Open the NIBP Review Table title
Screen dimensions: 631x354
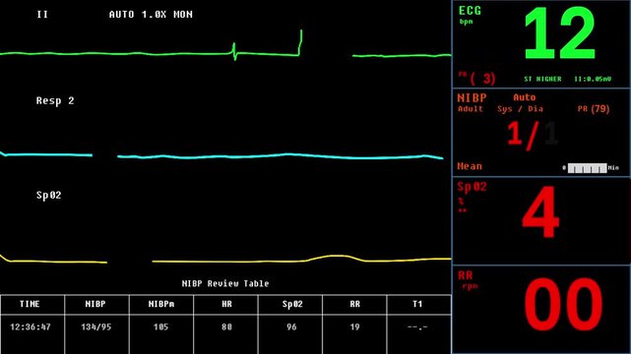[225, 283]
